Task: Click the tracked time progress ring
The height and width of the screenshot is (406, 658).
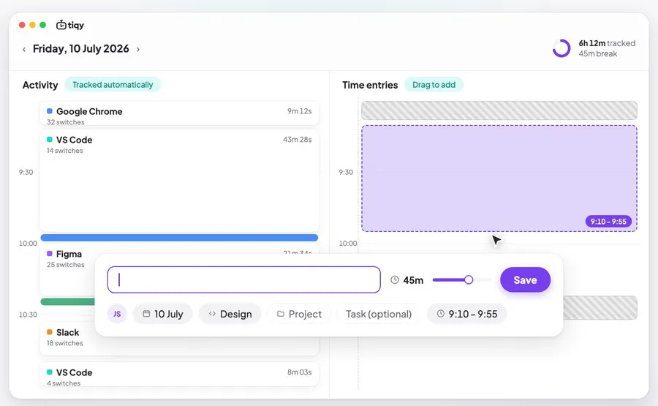Action: click(561, 48)
